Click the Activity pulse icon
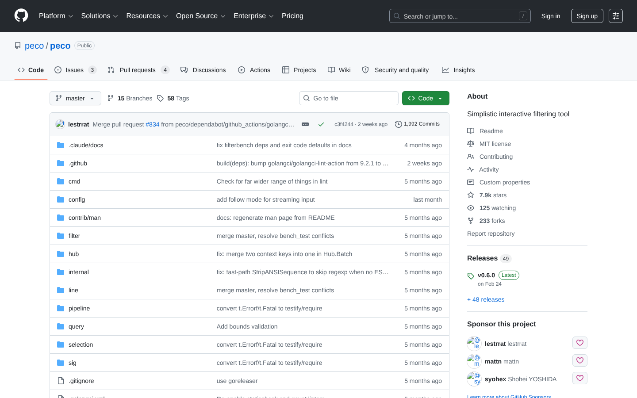Screen dimensions: 637x398 point(471,169)
